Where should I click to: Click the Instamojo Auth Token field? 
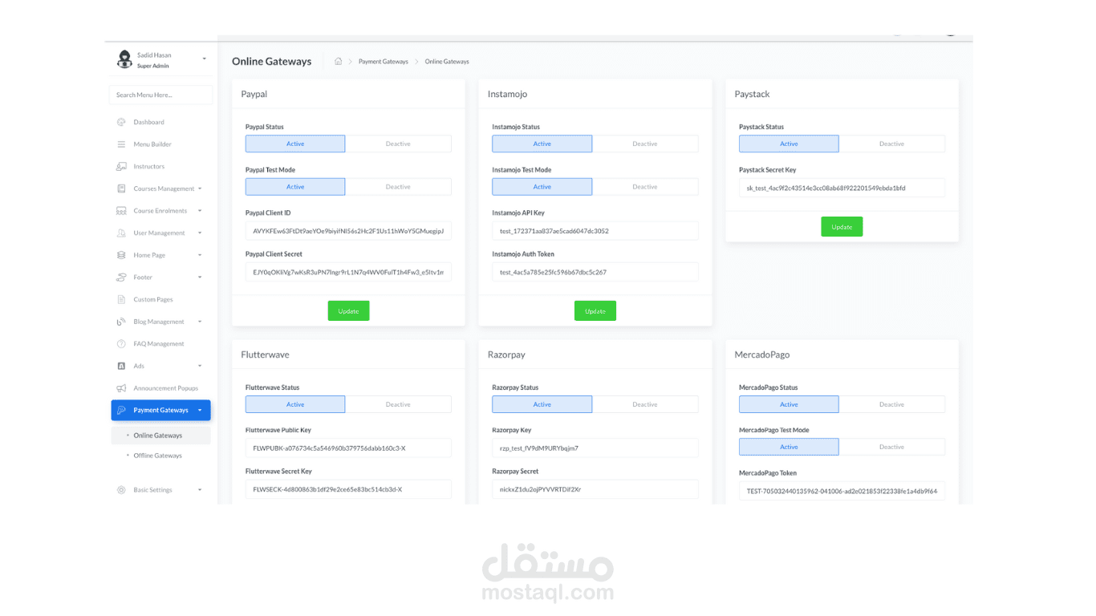(x=595, y=272)
